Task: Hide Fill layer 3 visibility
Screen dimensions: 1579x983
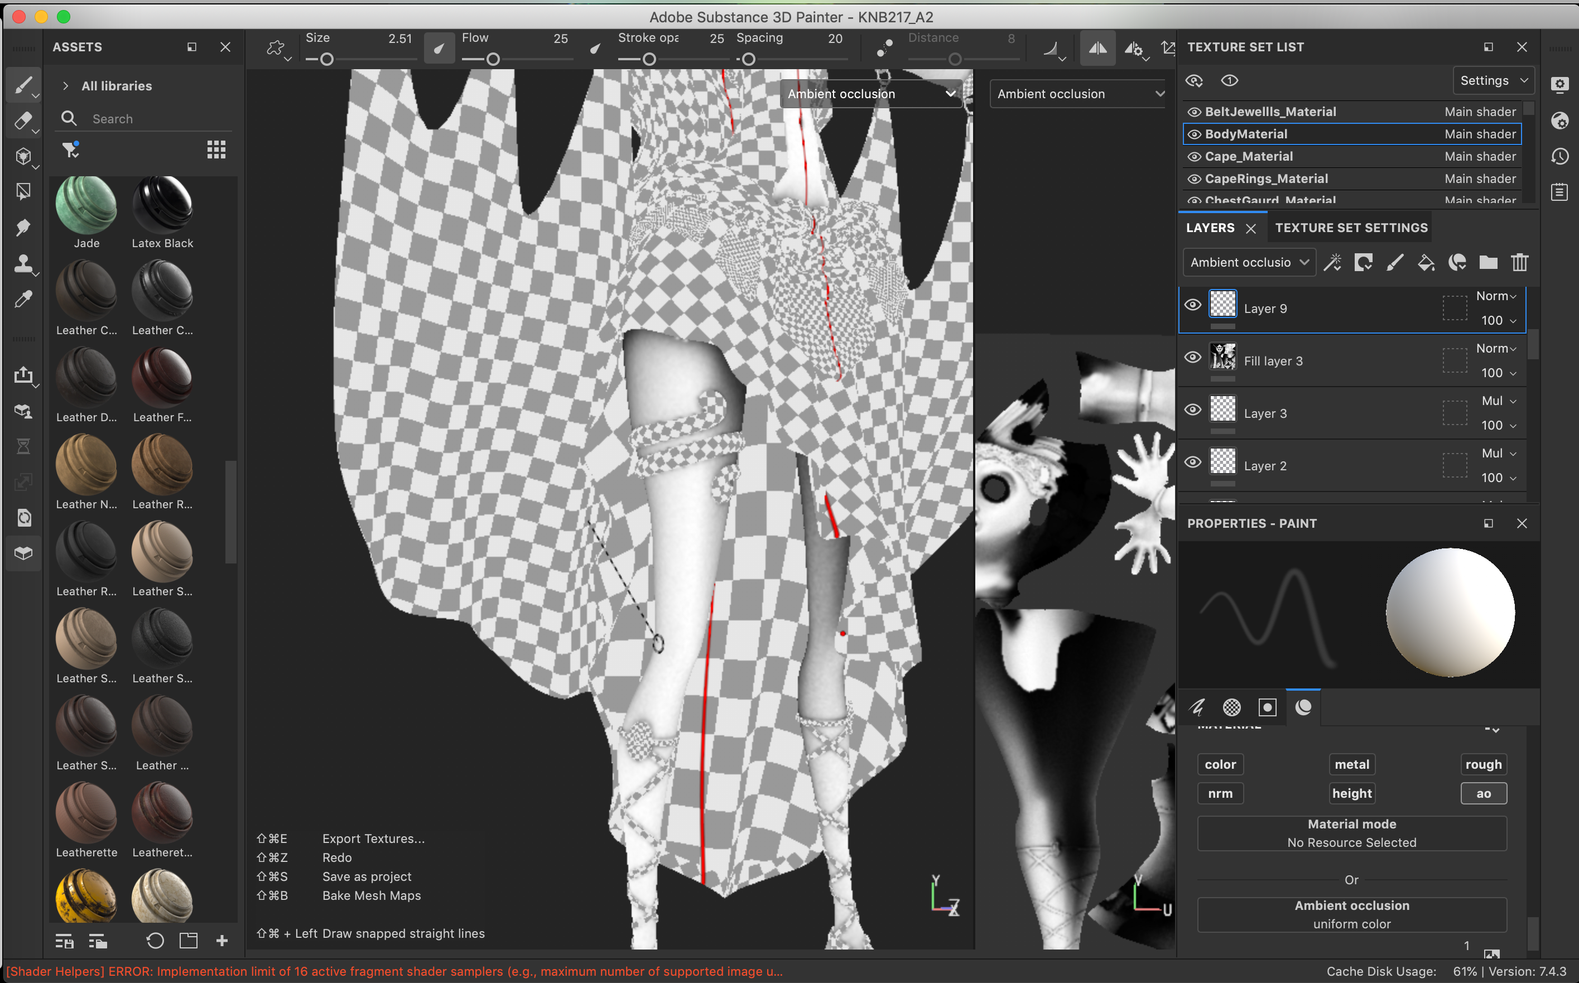Action: [1192, 358]
